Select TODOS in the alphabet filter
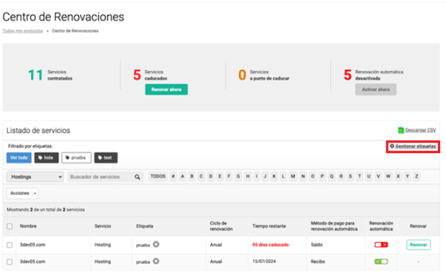The width and height of the screenshot is (446, 280). 158,176
